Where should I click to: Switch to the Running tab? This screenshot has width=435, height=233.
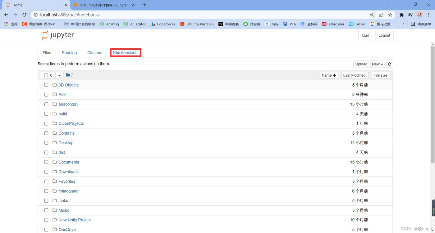69,52
